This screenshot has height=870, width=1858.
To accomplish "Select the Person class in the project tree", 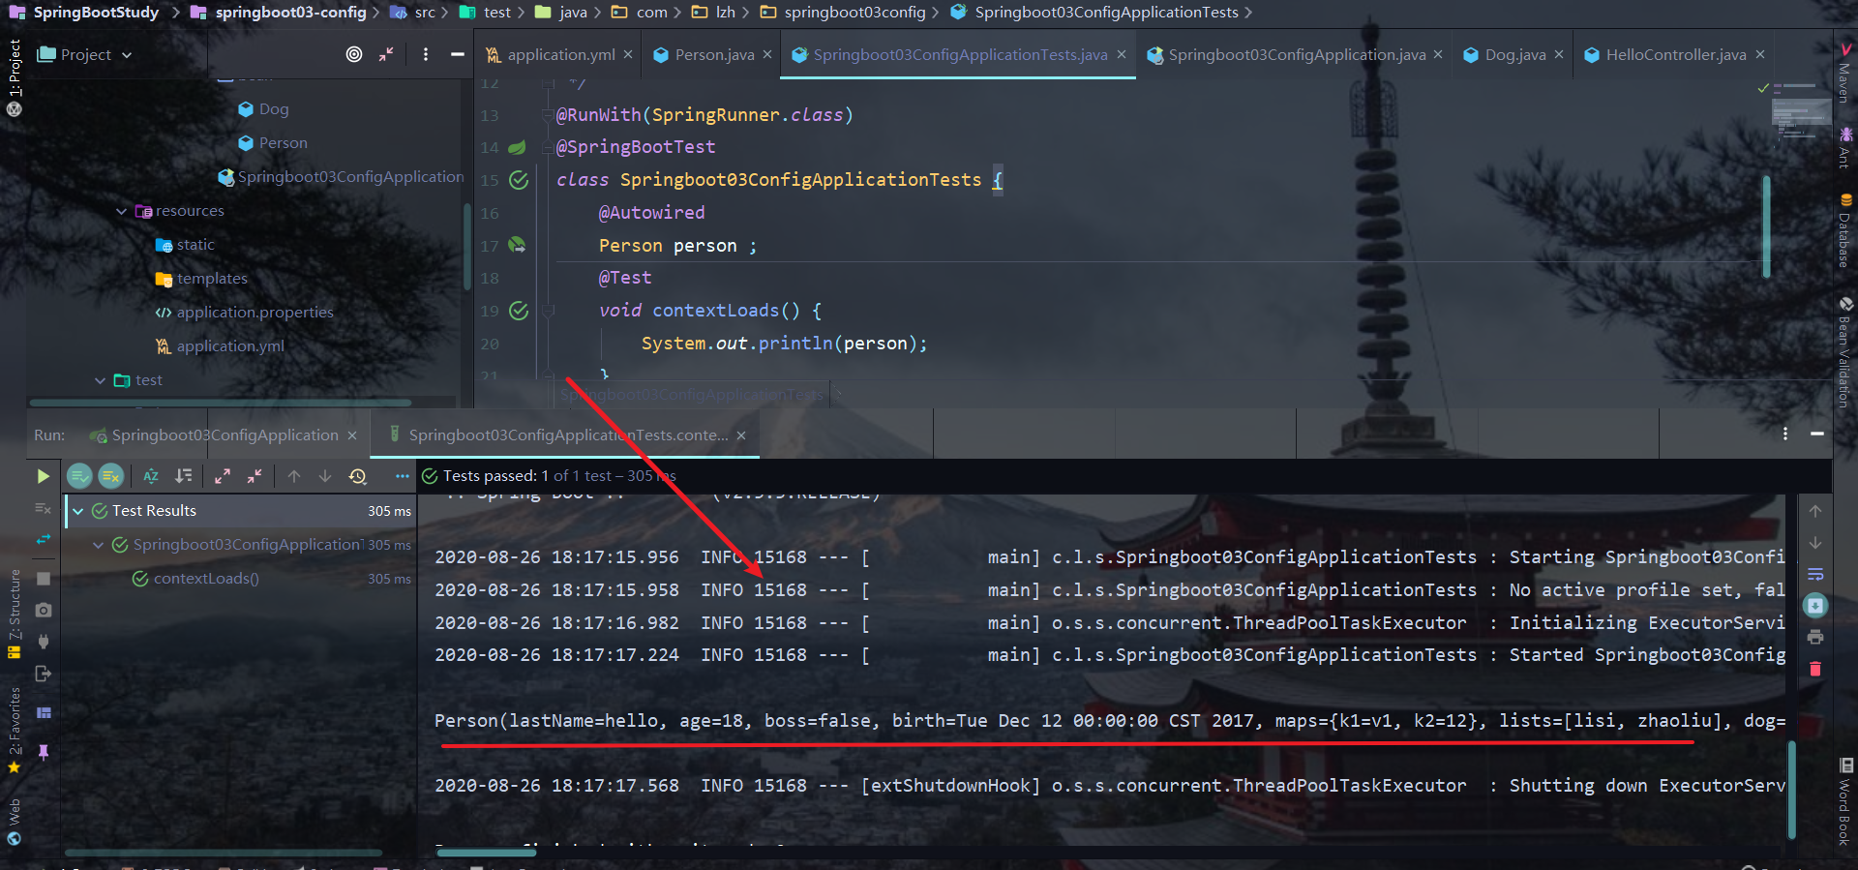I will click(283, 143).
